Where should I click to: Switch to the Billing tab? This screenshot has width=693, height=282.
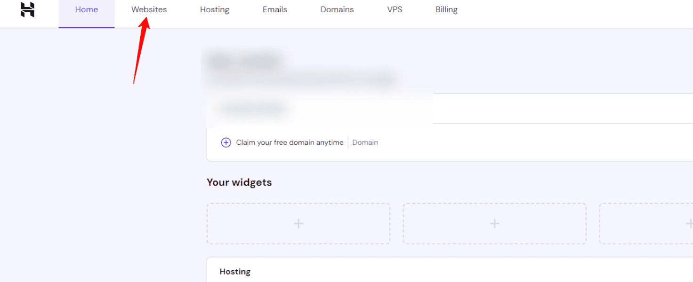tap(446, 9)
